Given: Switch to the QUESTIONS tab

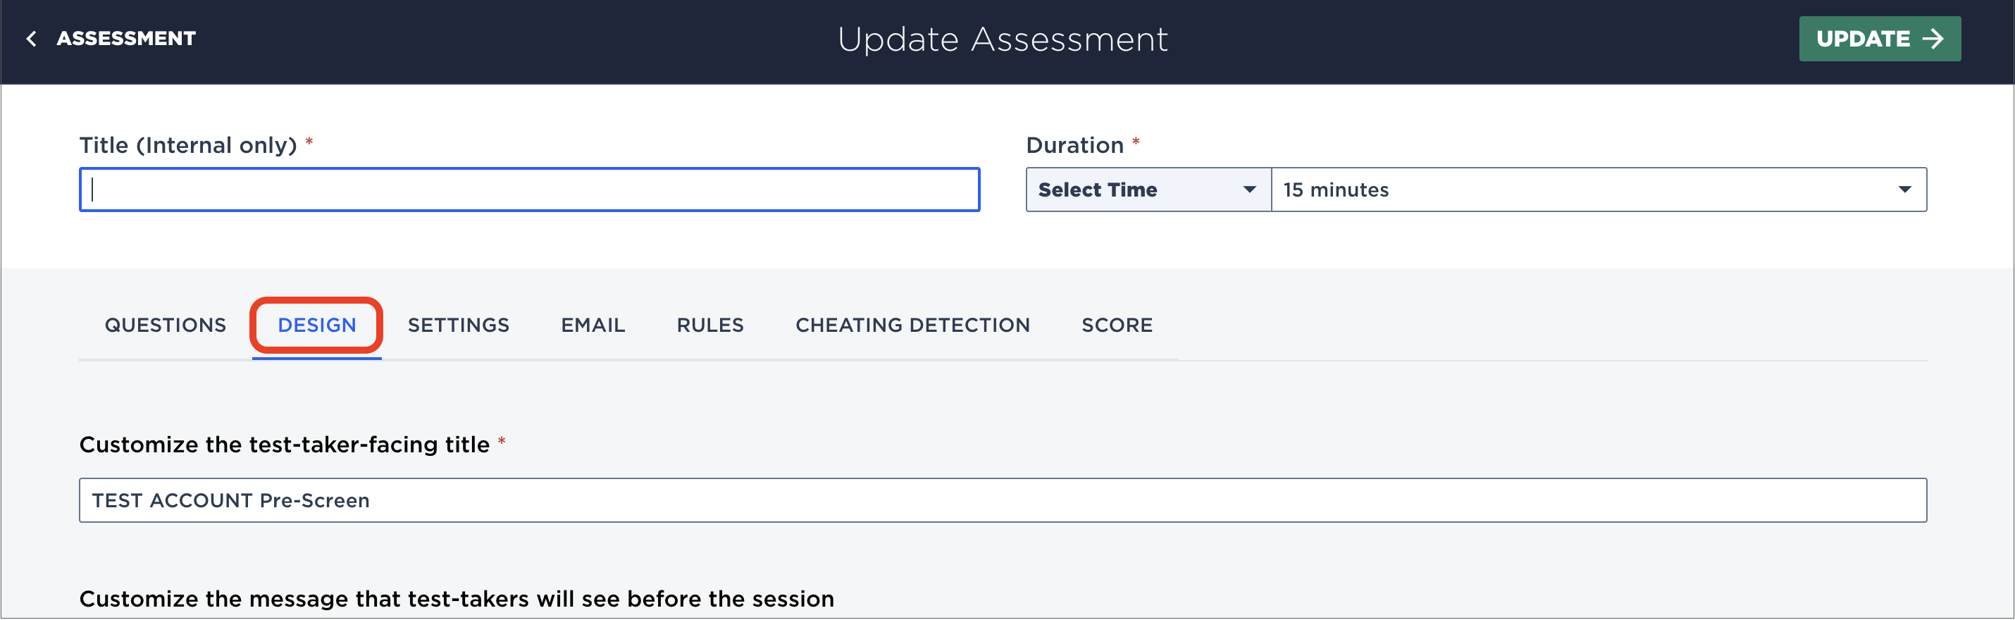Looking at the screenshot, I should (165, 325).
